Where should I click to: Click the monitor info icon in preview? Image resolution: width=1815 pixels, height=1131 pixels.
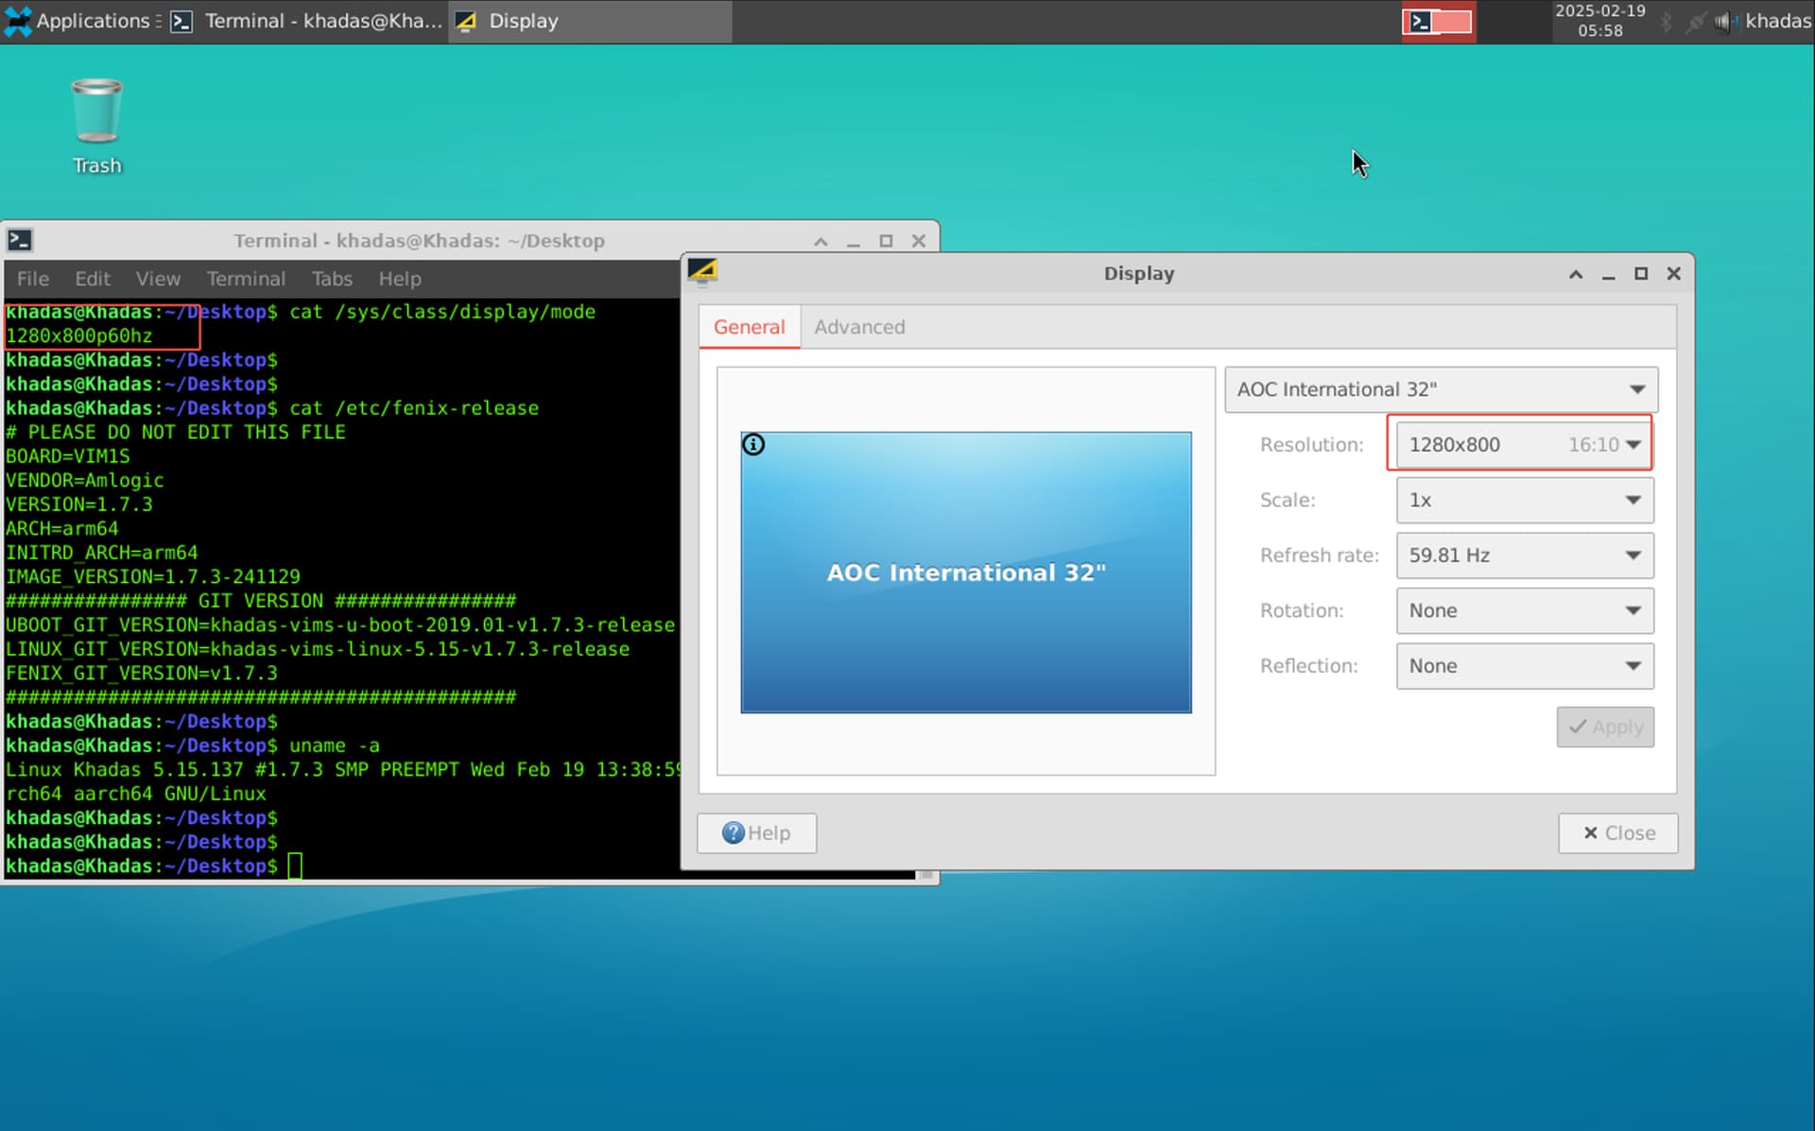pyautogui.click(x=753, y=444)
